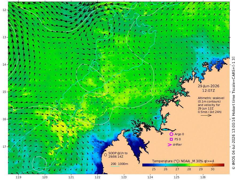Click longitude axis label 121
235x182 pixels.
pos(71,177)
